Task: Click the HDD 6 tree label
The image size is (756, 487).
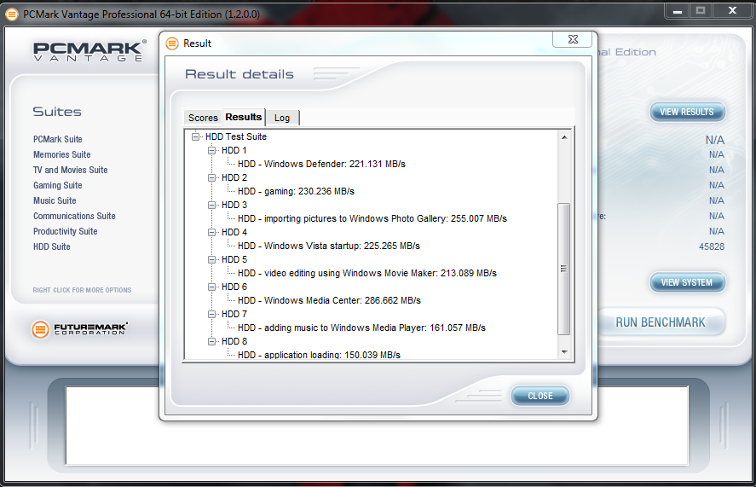Action: click(x=234, y=287)
